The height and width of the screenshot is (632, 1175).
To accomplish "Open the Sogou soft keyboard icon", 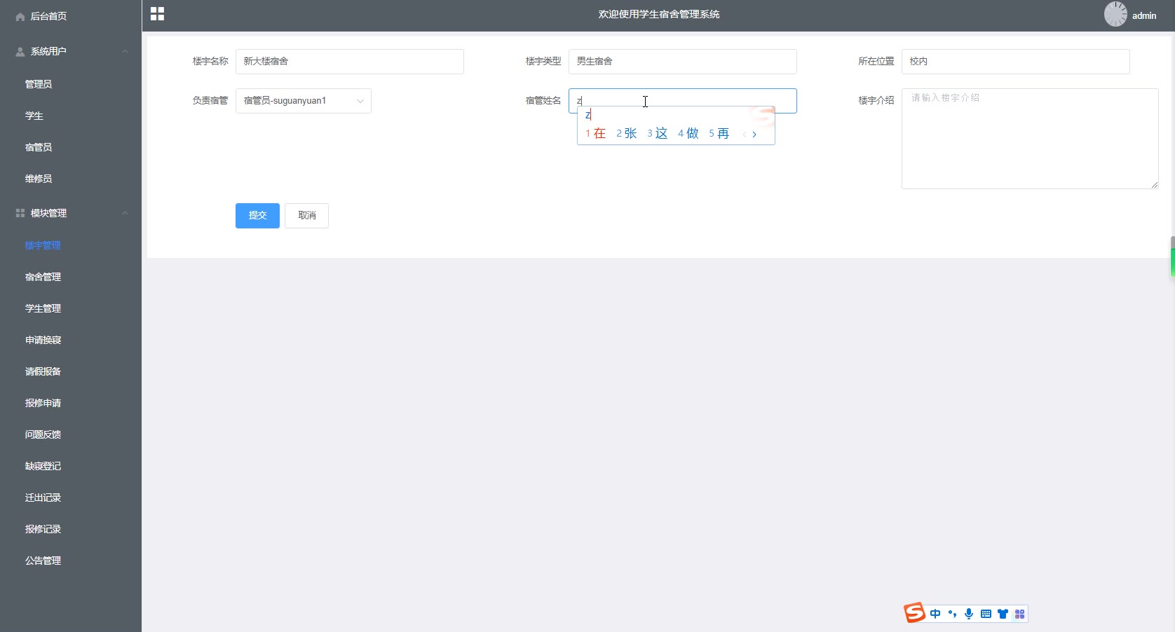I will tap(986, 614).
